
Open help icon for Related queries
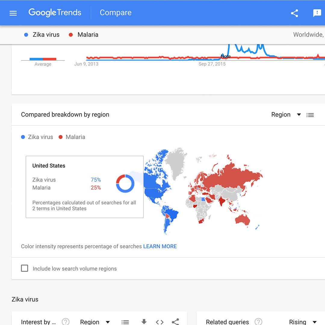(x=258, y=322)
